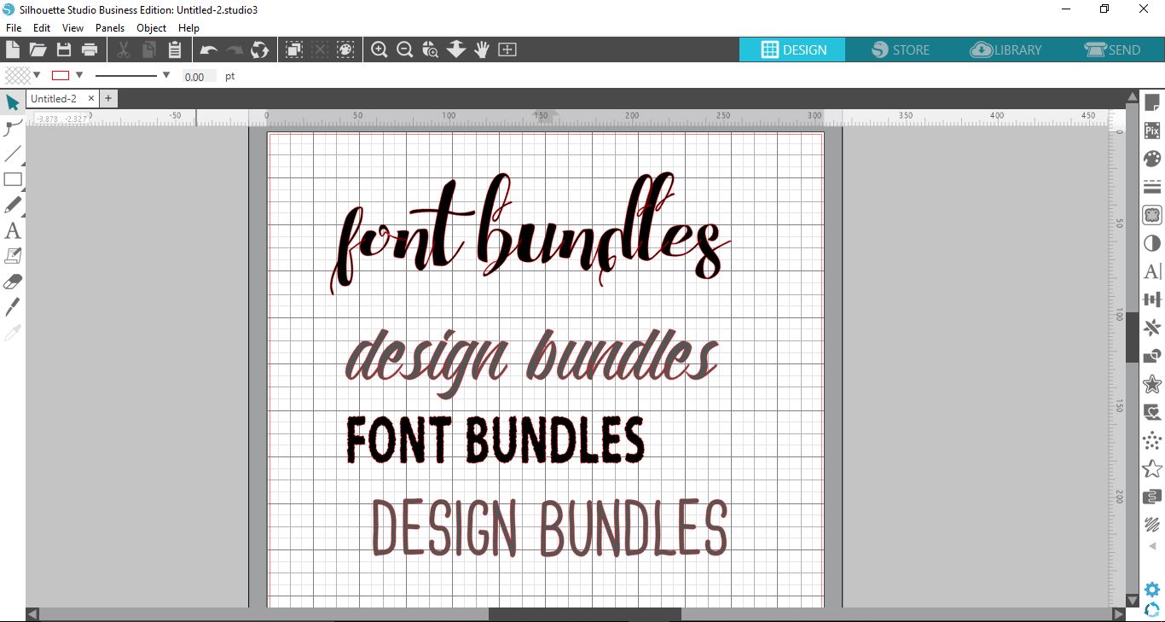Open the Align/Transform panel

1152,299
